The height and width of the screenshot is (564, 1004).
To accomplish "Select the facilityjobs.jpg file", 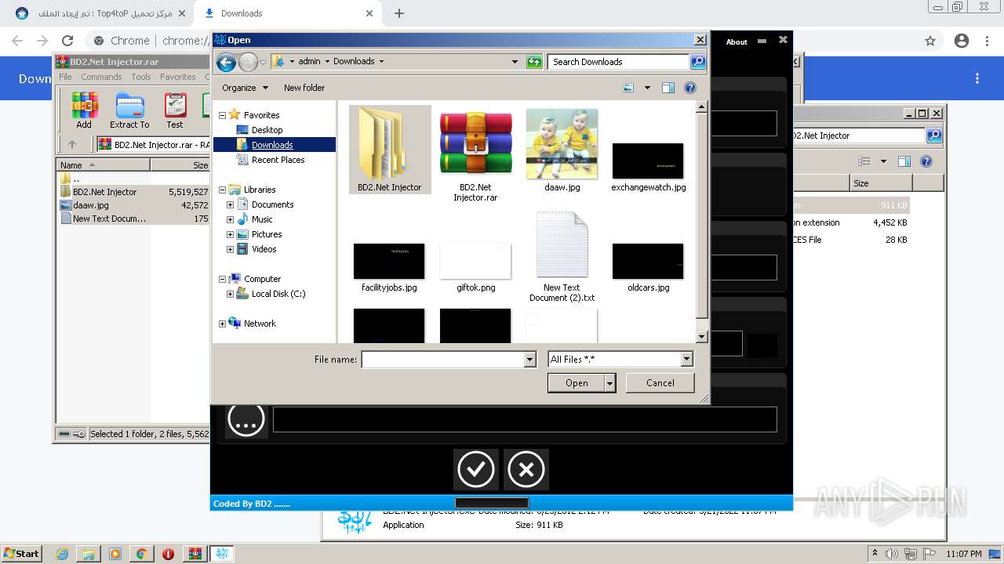I will tap(389, 266).
